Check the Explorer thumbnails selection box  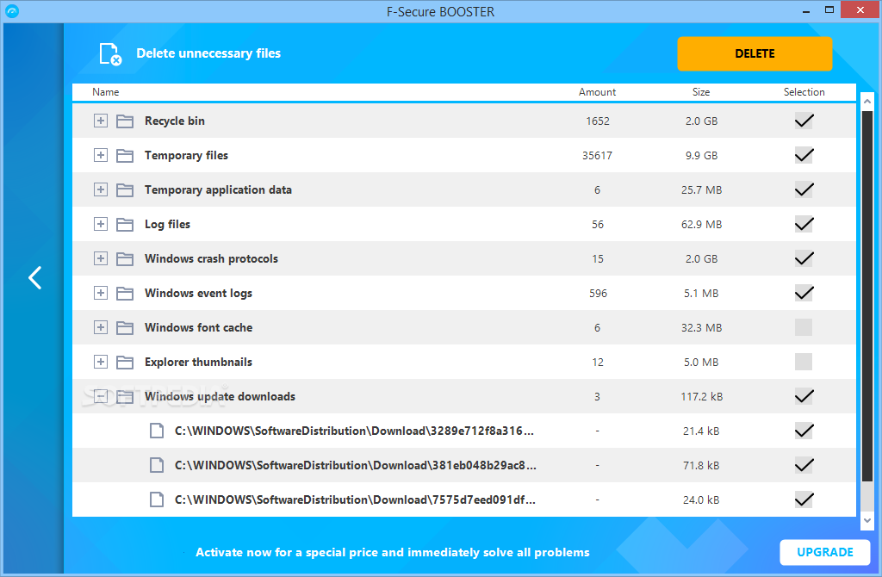[804, 362]
